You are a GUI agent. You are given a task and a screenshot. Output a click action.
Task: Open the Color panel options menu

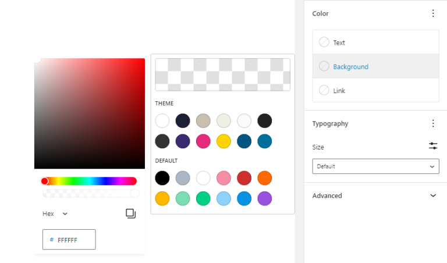pos(433,13)
